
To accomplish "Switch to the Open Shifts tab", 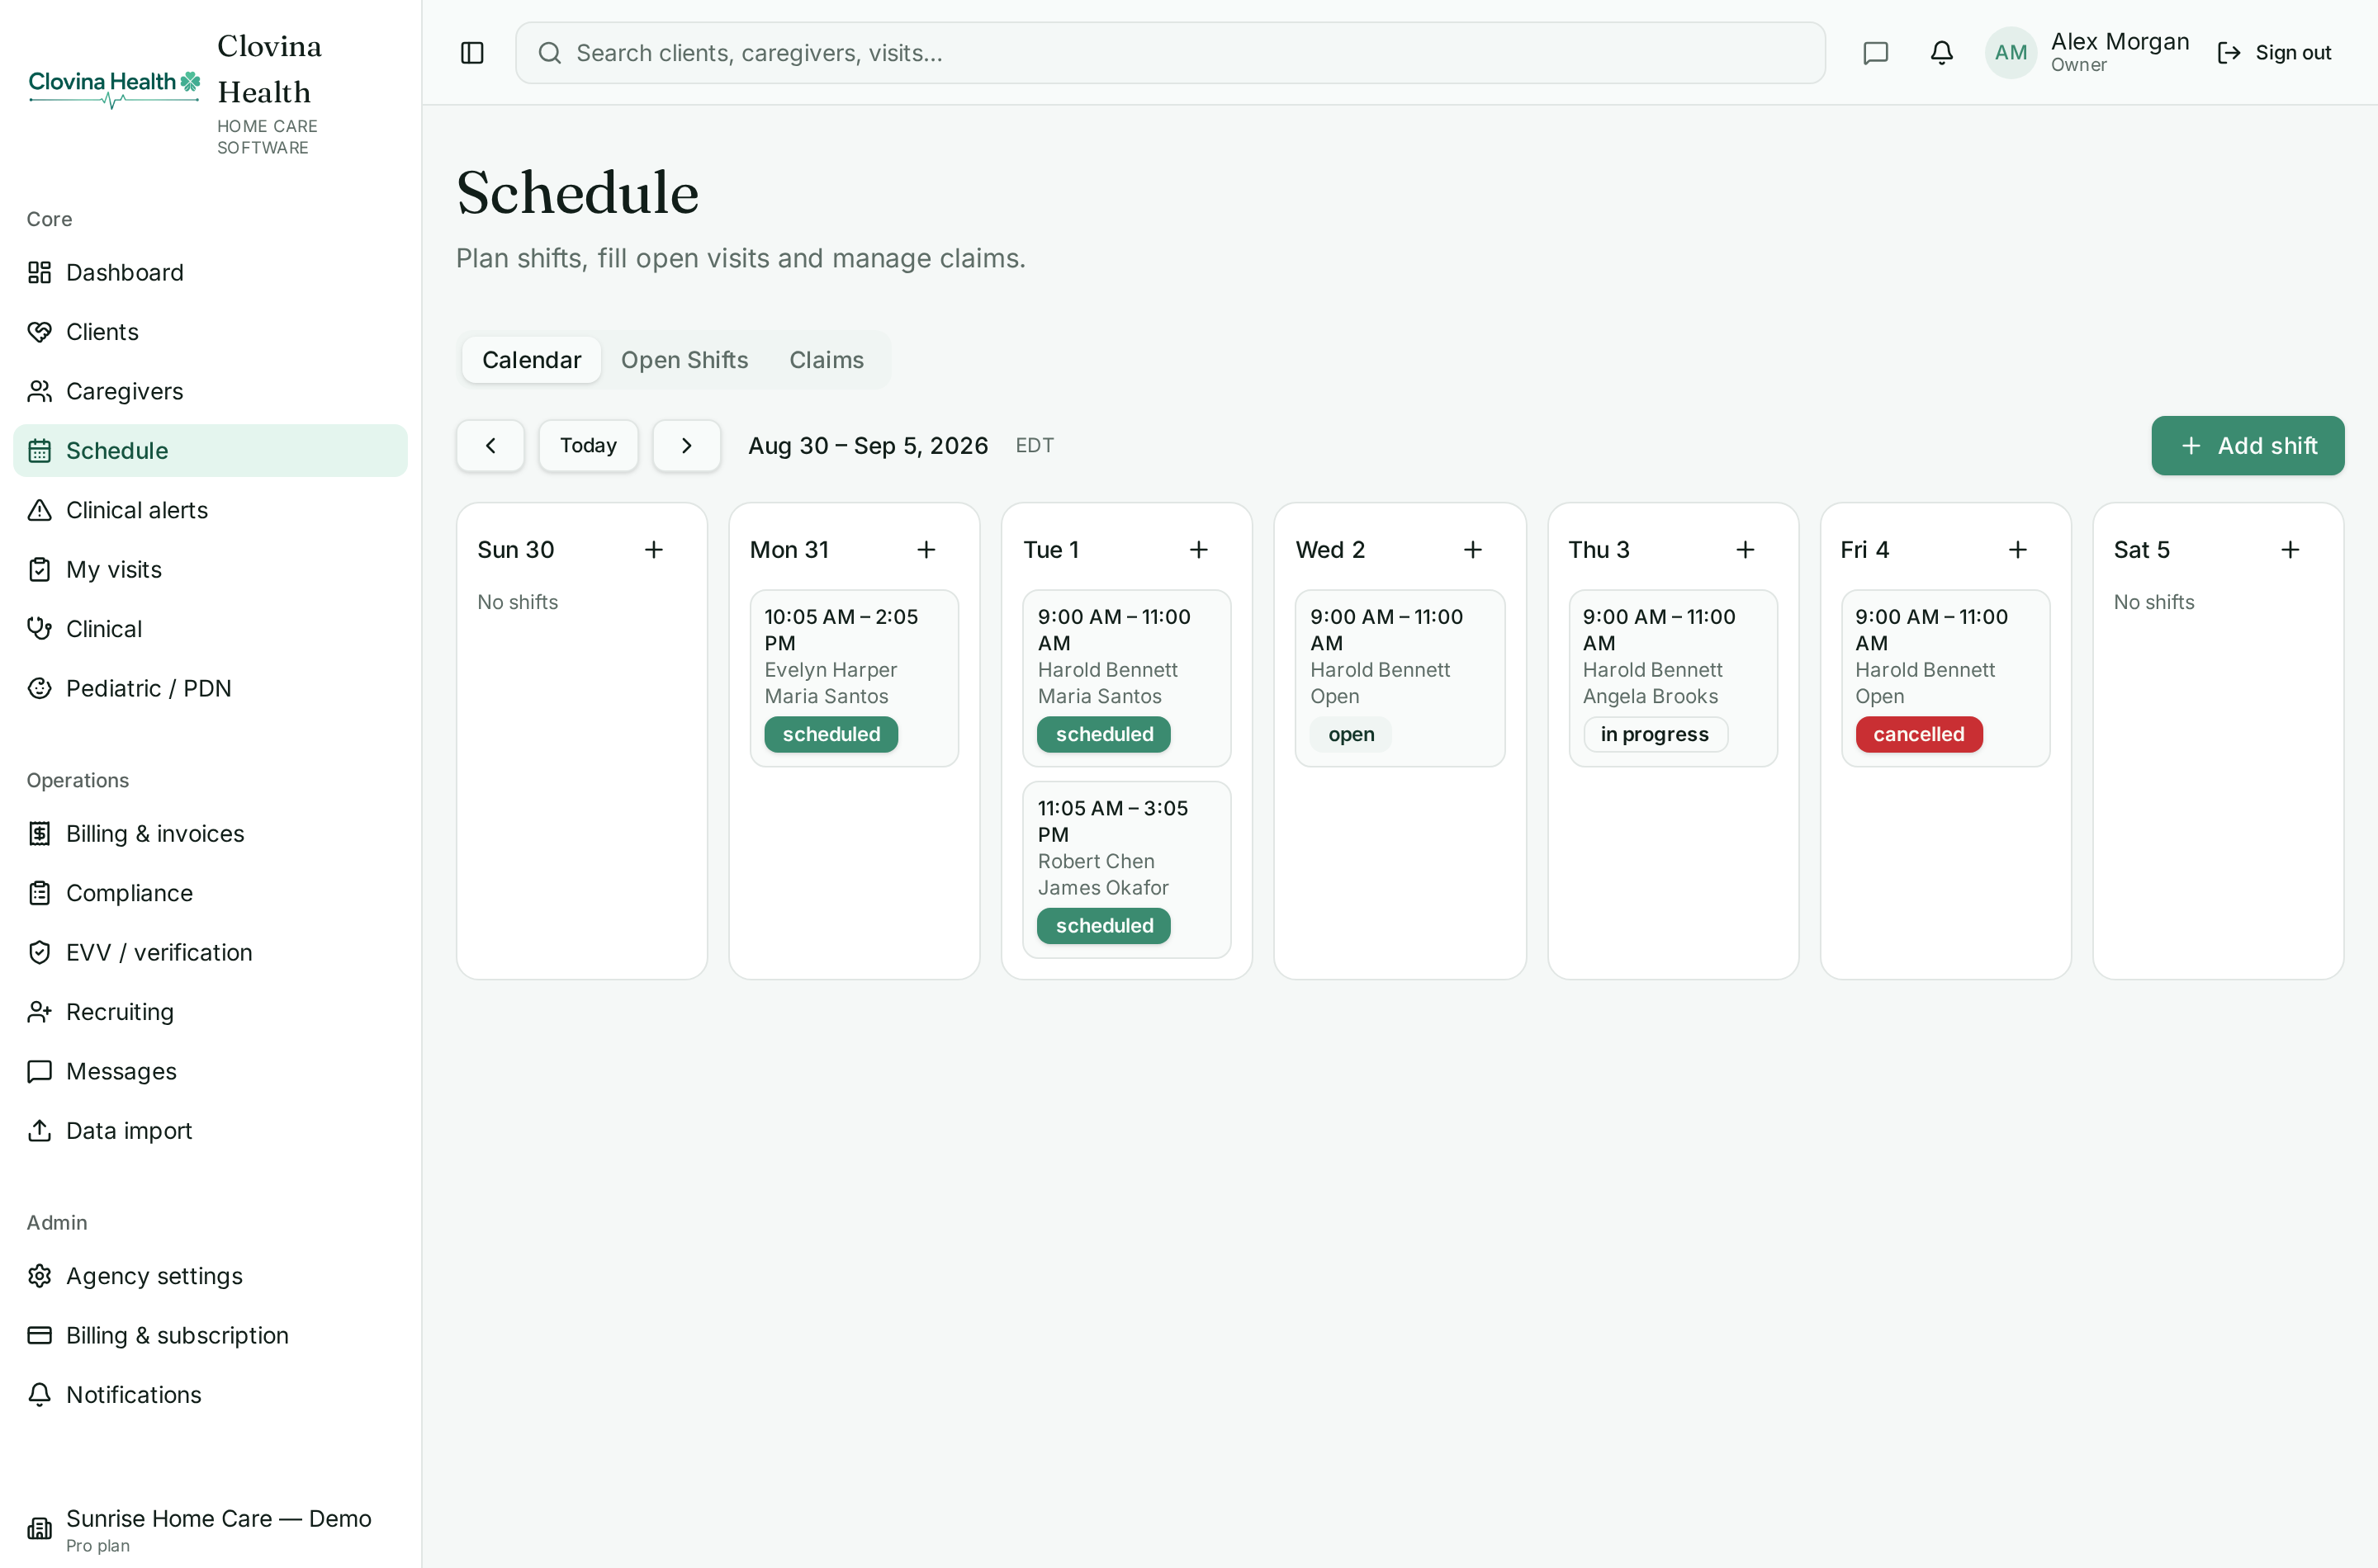I will point(685,360).
